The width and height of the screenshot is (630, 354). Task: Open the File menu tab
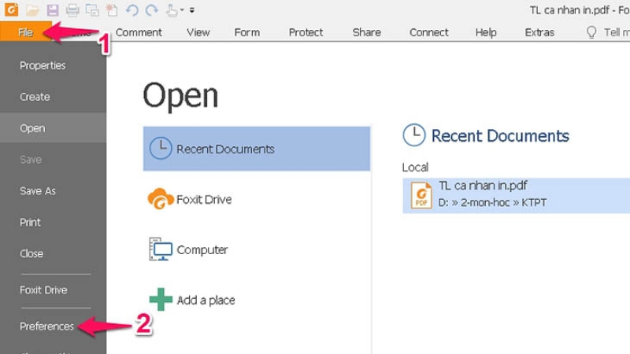[x=25, y=32]
